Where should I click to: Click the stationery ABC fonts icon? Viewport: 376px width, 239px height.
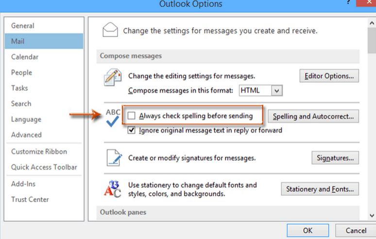pyautogui.click(x=113, y=189)
